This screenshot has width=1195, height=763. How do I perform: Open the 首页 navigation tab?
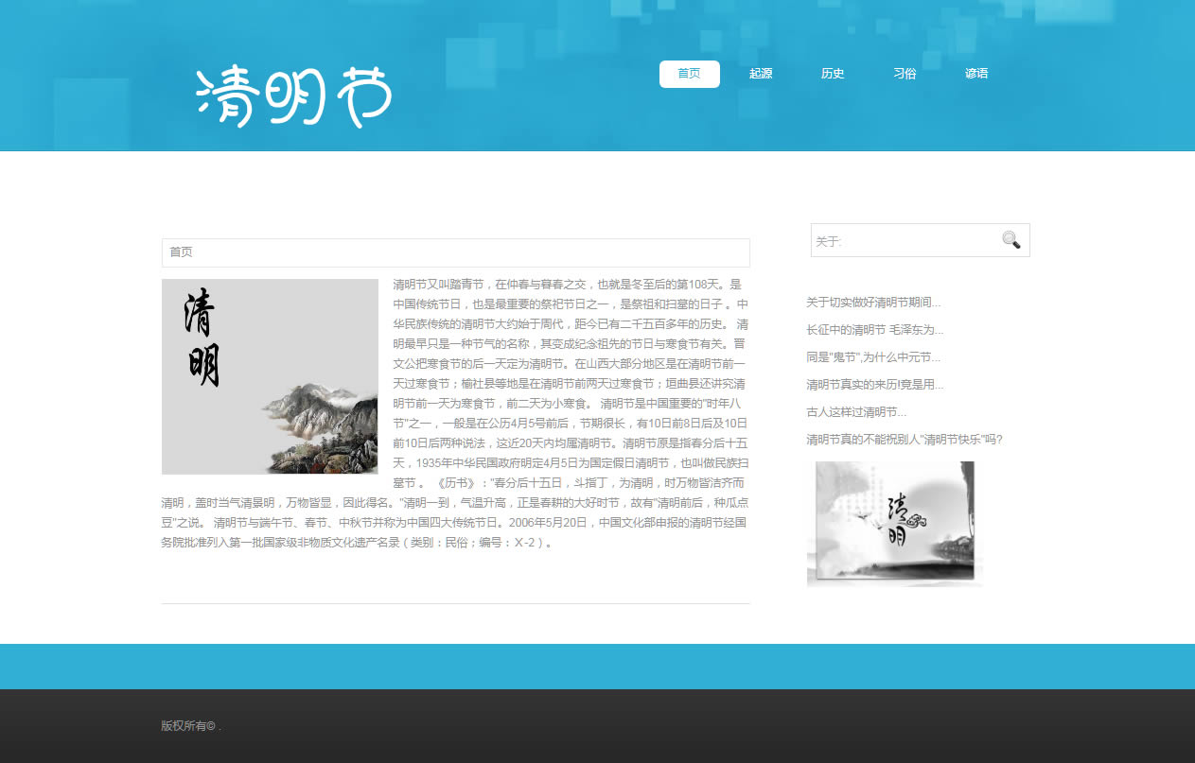pyautogui.click(x=689, y=74)
